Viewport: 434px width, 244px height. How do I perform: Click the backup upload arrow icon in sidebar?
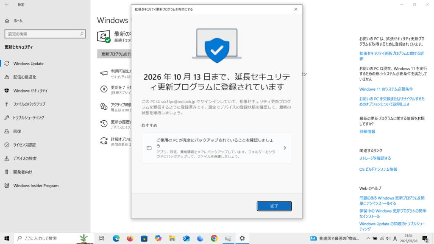coord(7,104)
